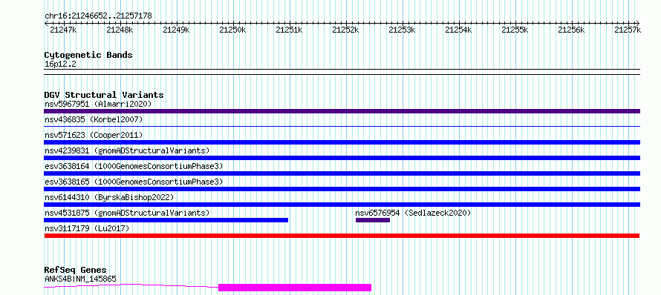Screen dimensions: 661x295
Task: Click the 21256k ruler tick label
Action: coord(572,30)
